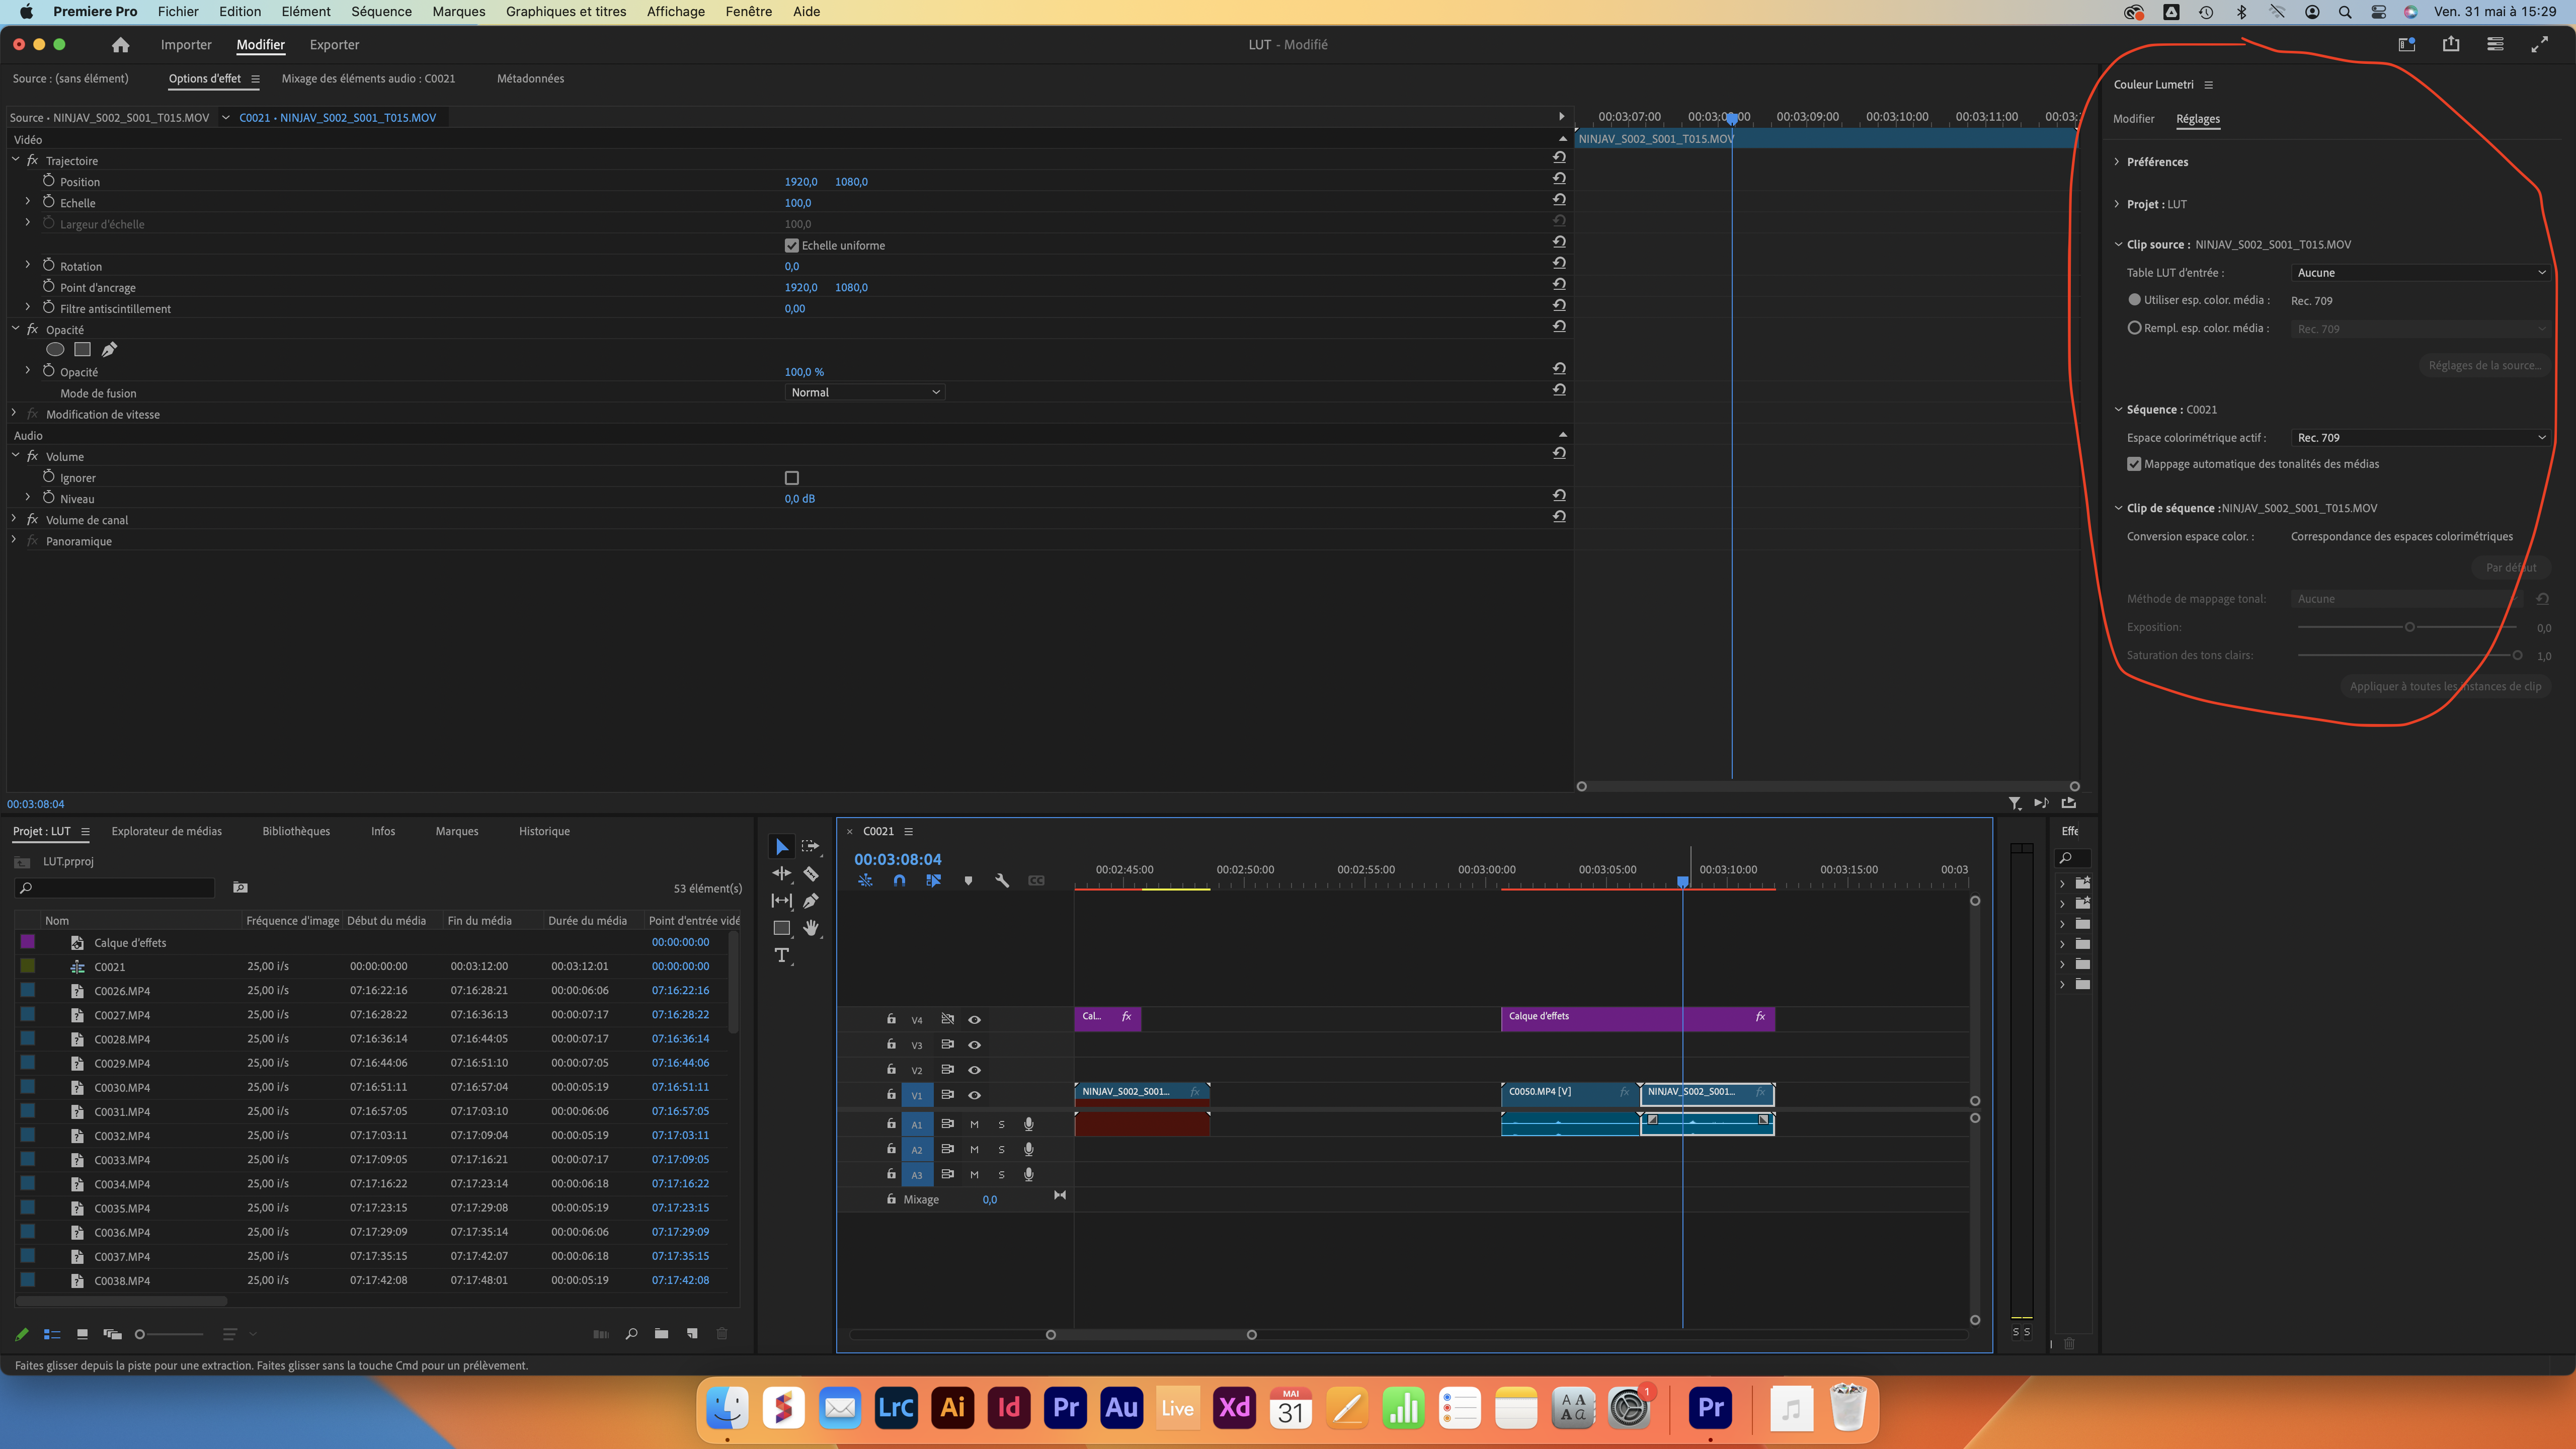
Task: Open the Graphiques et titres menu
Action: click(x=566, y=12)
